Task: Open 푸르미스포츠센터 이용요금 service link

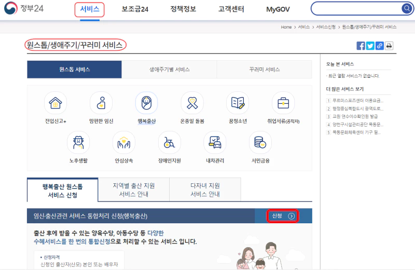Action: 358,100
